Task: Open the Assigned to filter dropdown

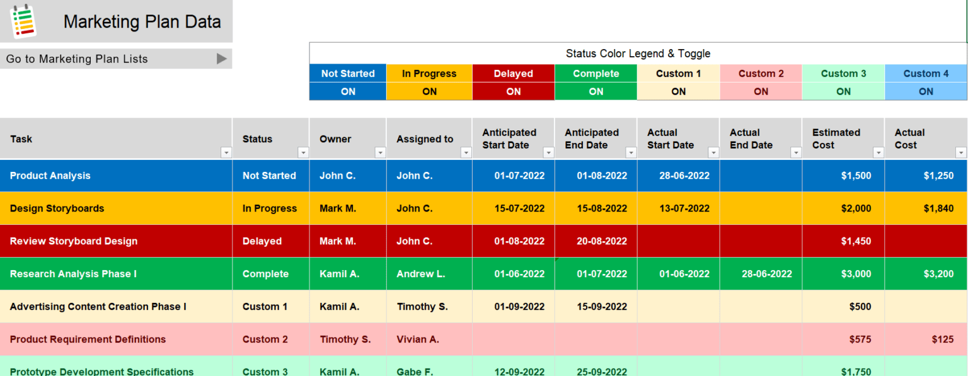Action: coord(466,152)
